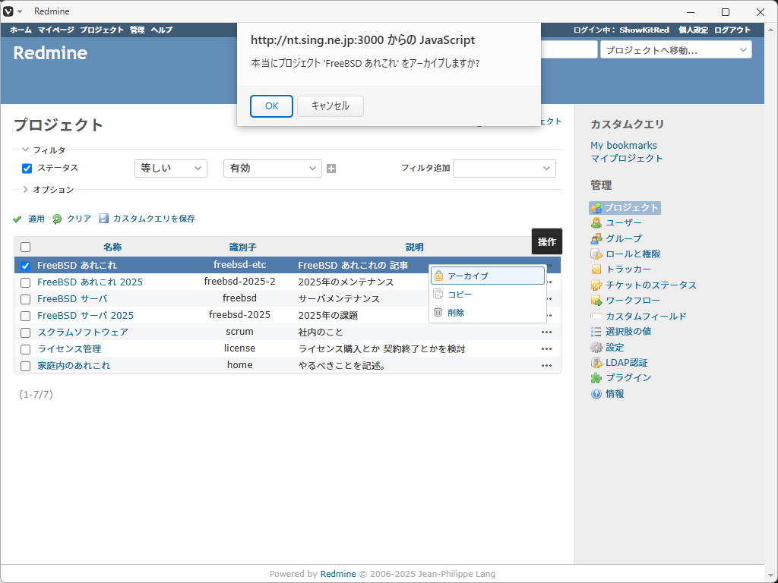Click the roles icon beside ロールと権限
Screen dimensions: 778x583
[596, 254]
